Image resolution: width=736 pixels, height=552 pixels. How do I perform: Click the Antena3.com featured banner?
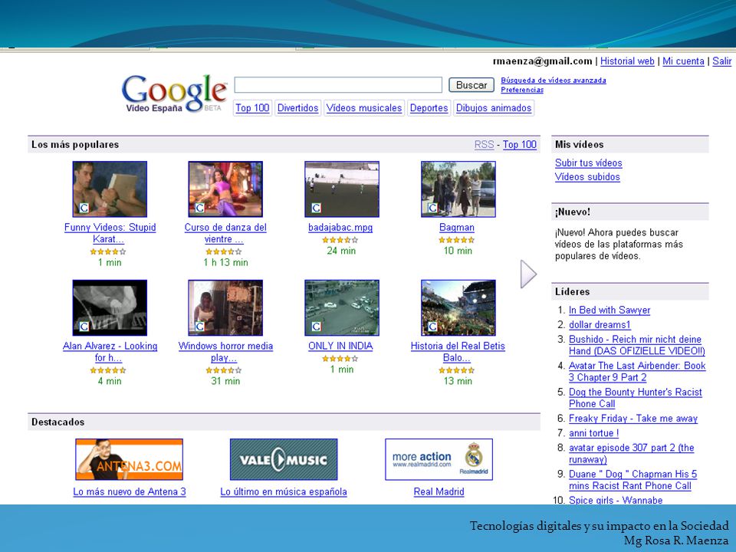(x=129, y=459)
